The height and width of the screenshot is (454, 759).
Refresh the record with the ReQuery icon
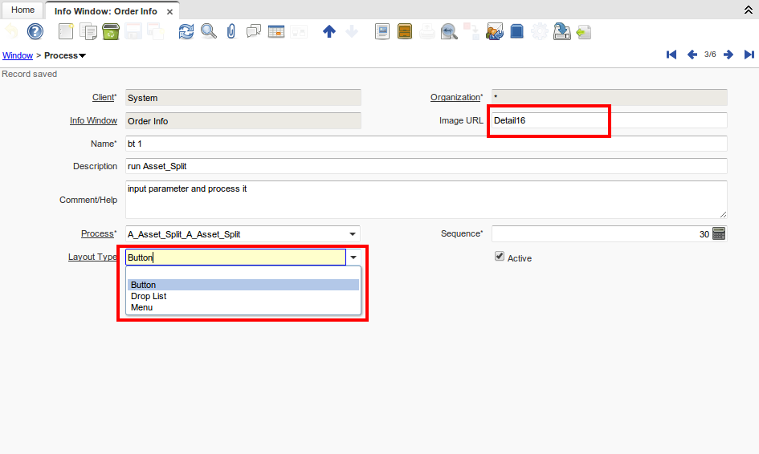tap(186, 31)
